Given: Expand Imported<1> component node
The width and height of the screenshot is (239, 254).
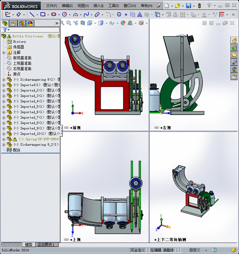Looking at the screenshot, I should pyautogui.click(x=4, y=85).
